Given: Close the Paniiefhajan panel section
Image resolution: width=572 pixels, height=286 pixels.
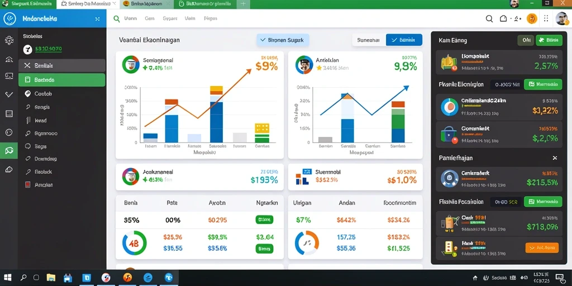Looking at the screenshot, I should point(555,158).
